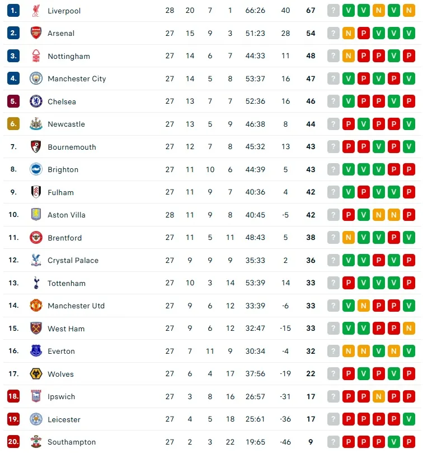Click the Wolves club crest icon
423x453 pixels.
36,374
